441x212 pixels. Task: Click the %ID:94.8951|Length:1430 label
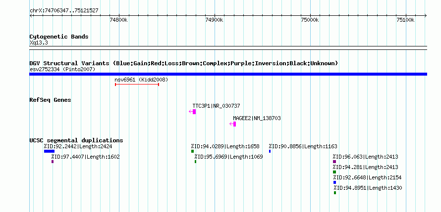tap(368, 188)
